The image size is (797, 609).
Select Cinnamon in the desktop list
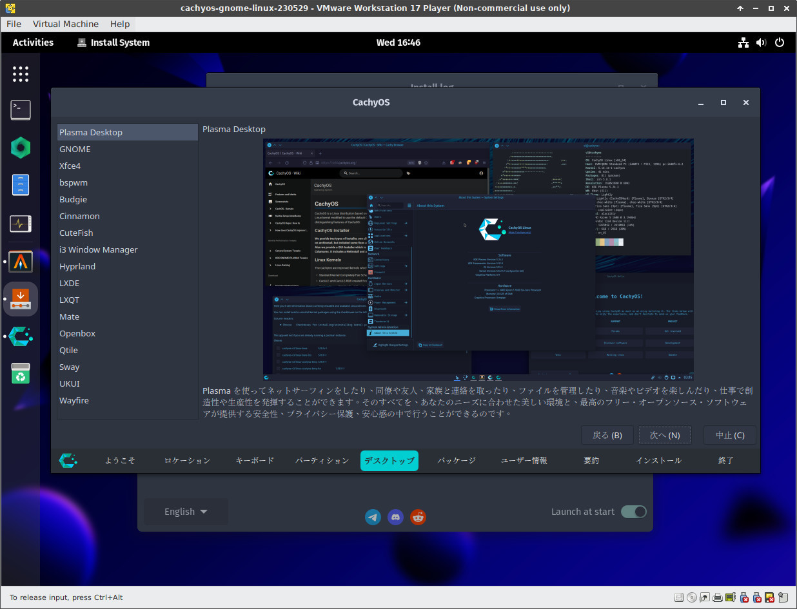128,216
